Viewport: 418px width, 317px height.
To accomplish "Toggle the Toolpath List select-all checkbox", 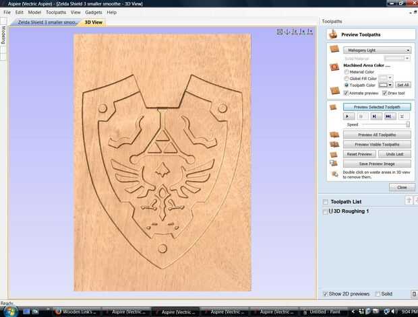I will pyautogui.click(x=325, y=202).
